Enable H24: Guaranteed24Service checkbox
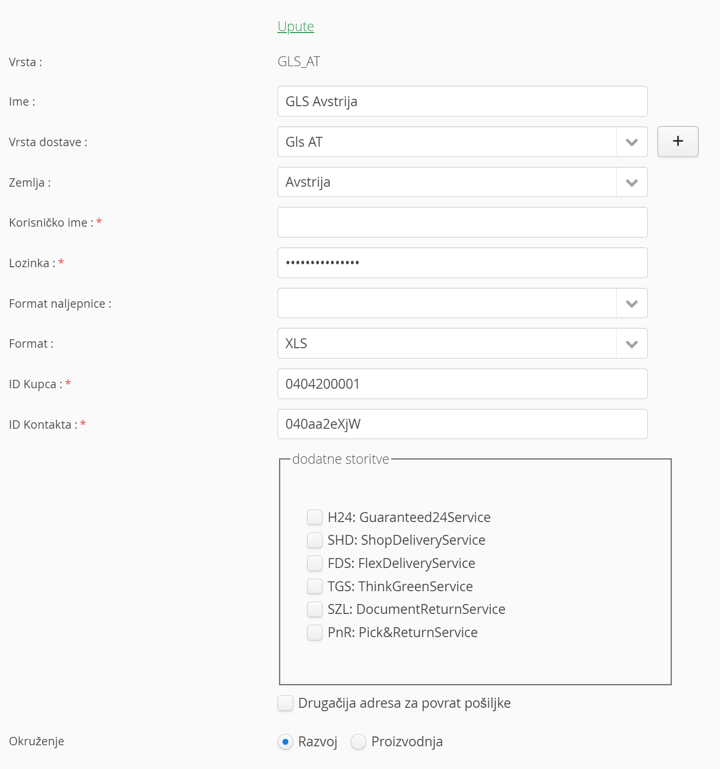Viewport: 720px width, 769px height. [315, 517]
